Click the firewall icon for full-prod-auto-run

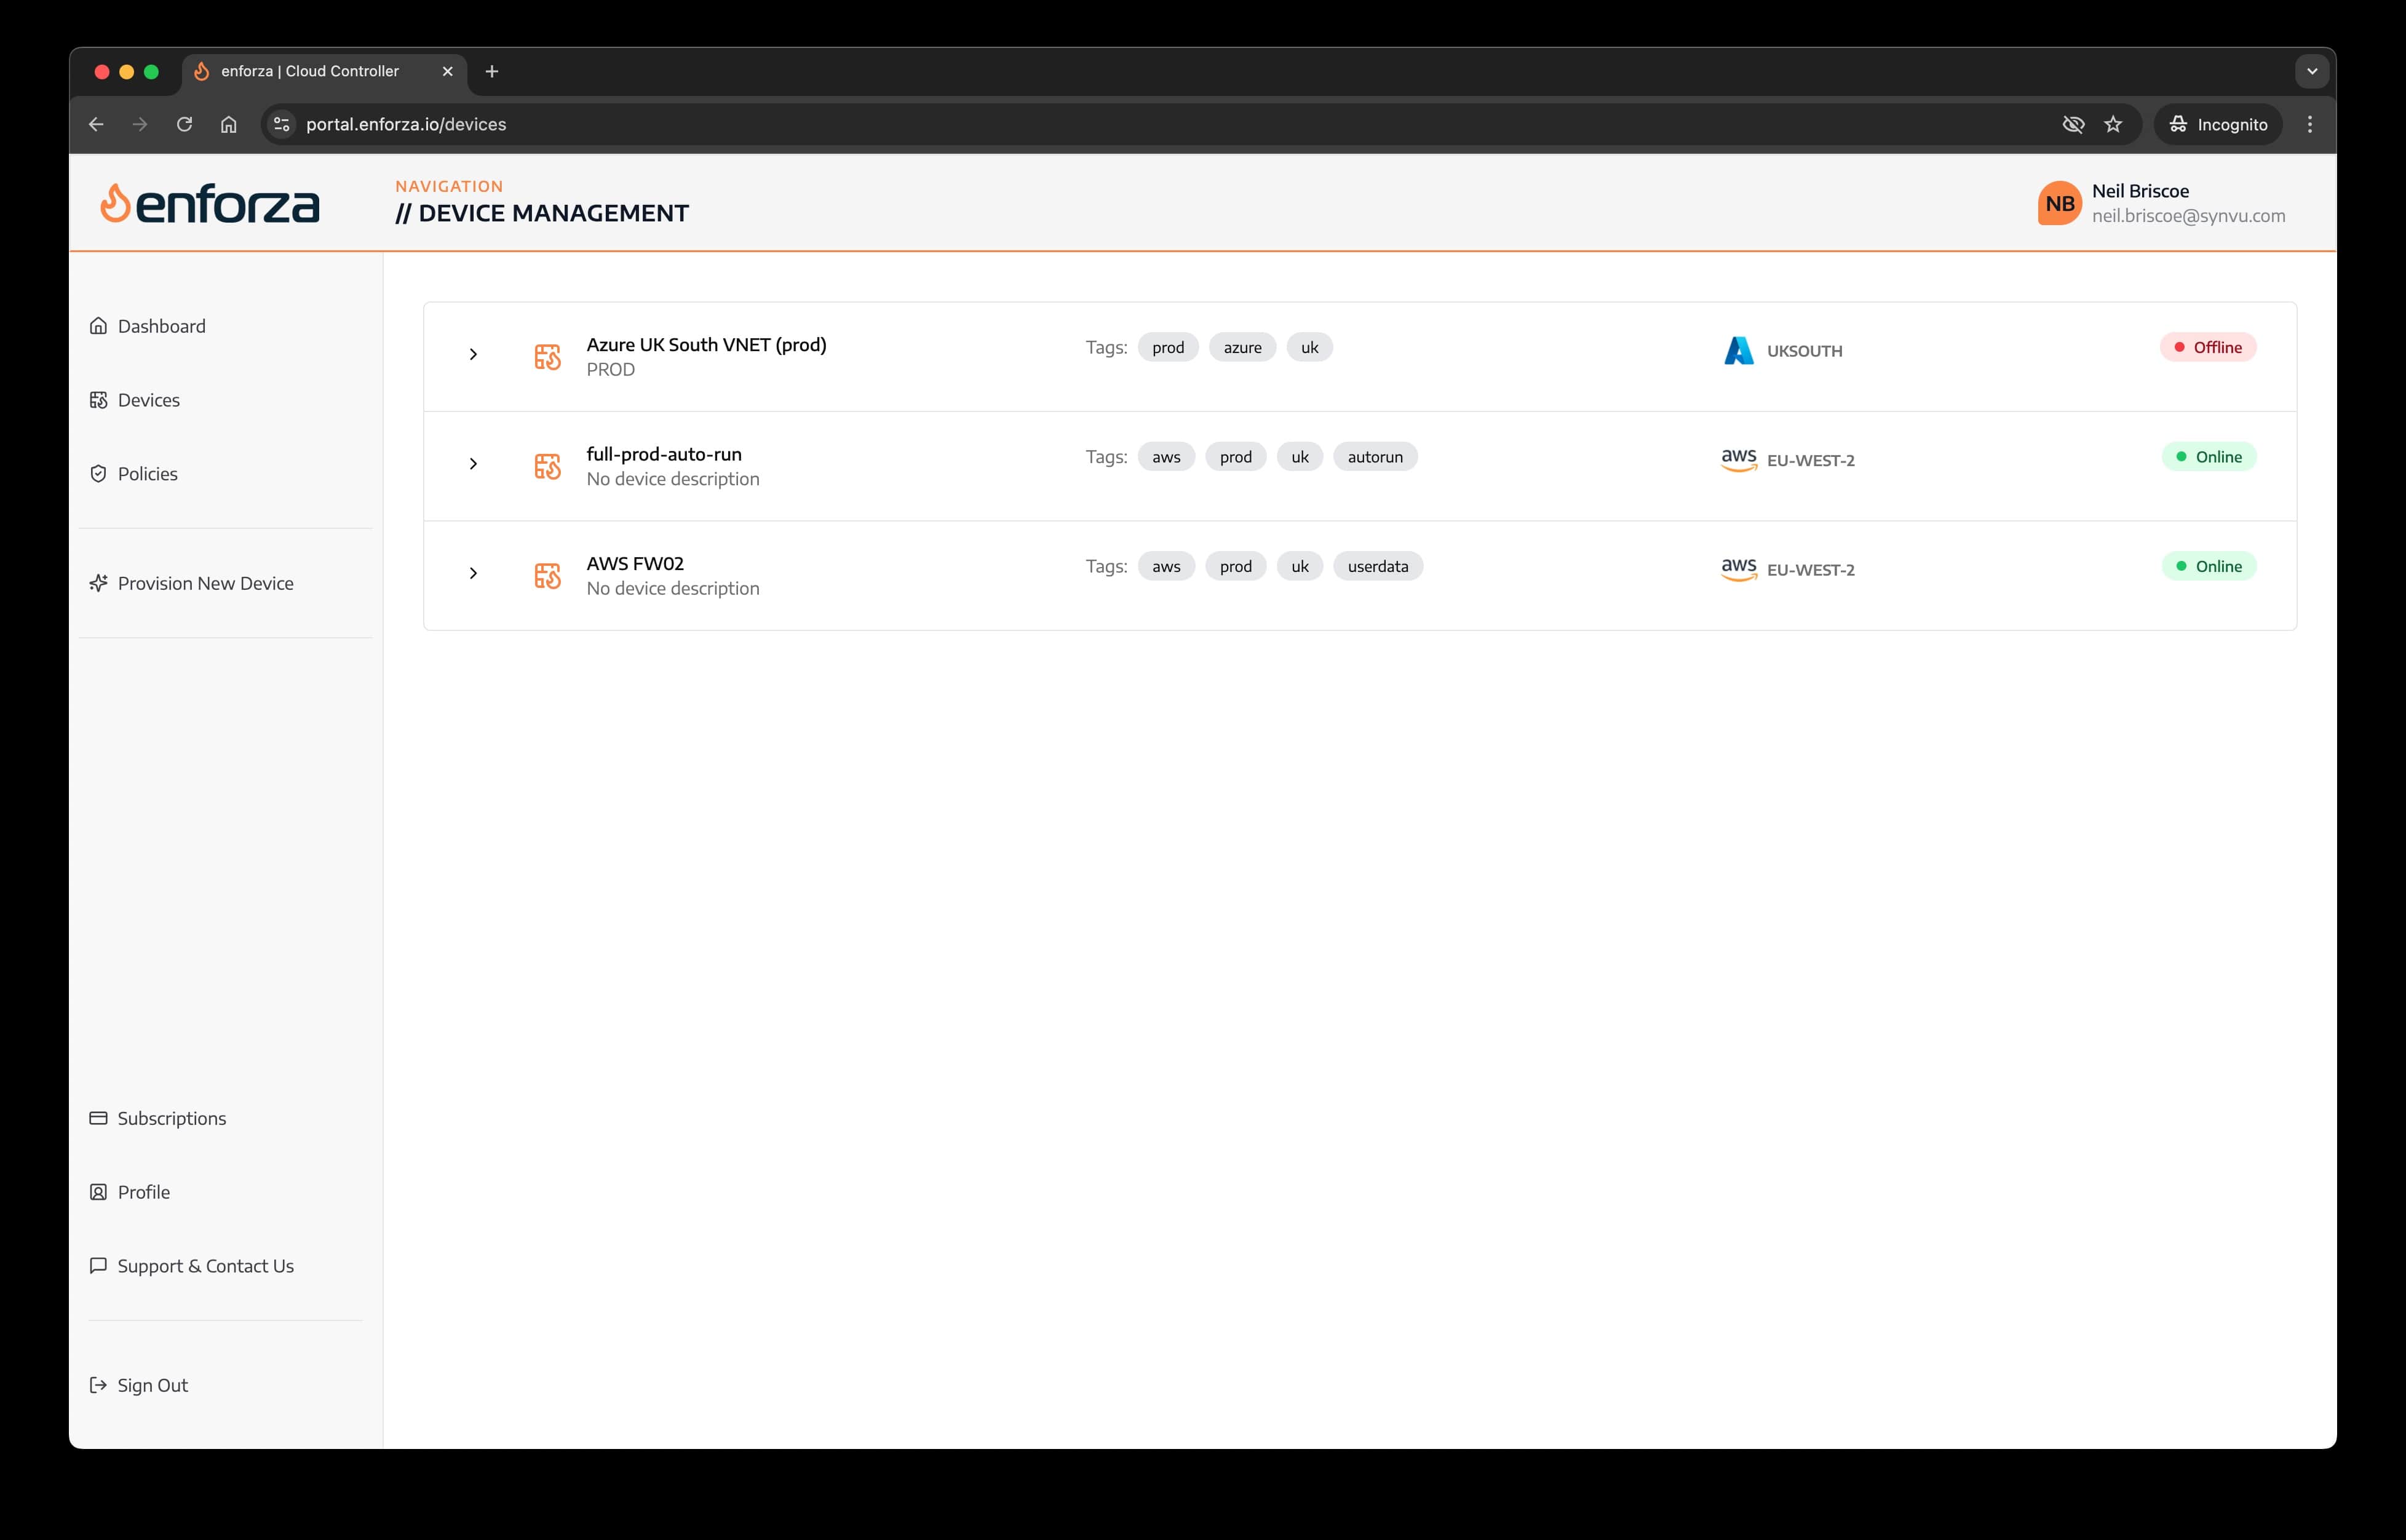(x=547, y=466)
